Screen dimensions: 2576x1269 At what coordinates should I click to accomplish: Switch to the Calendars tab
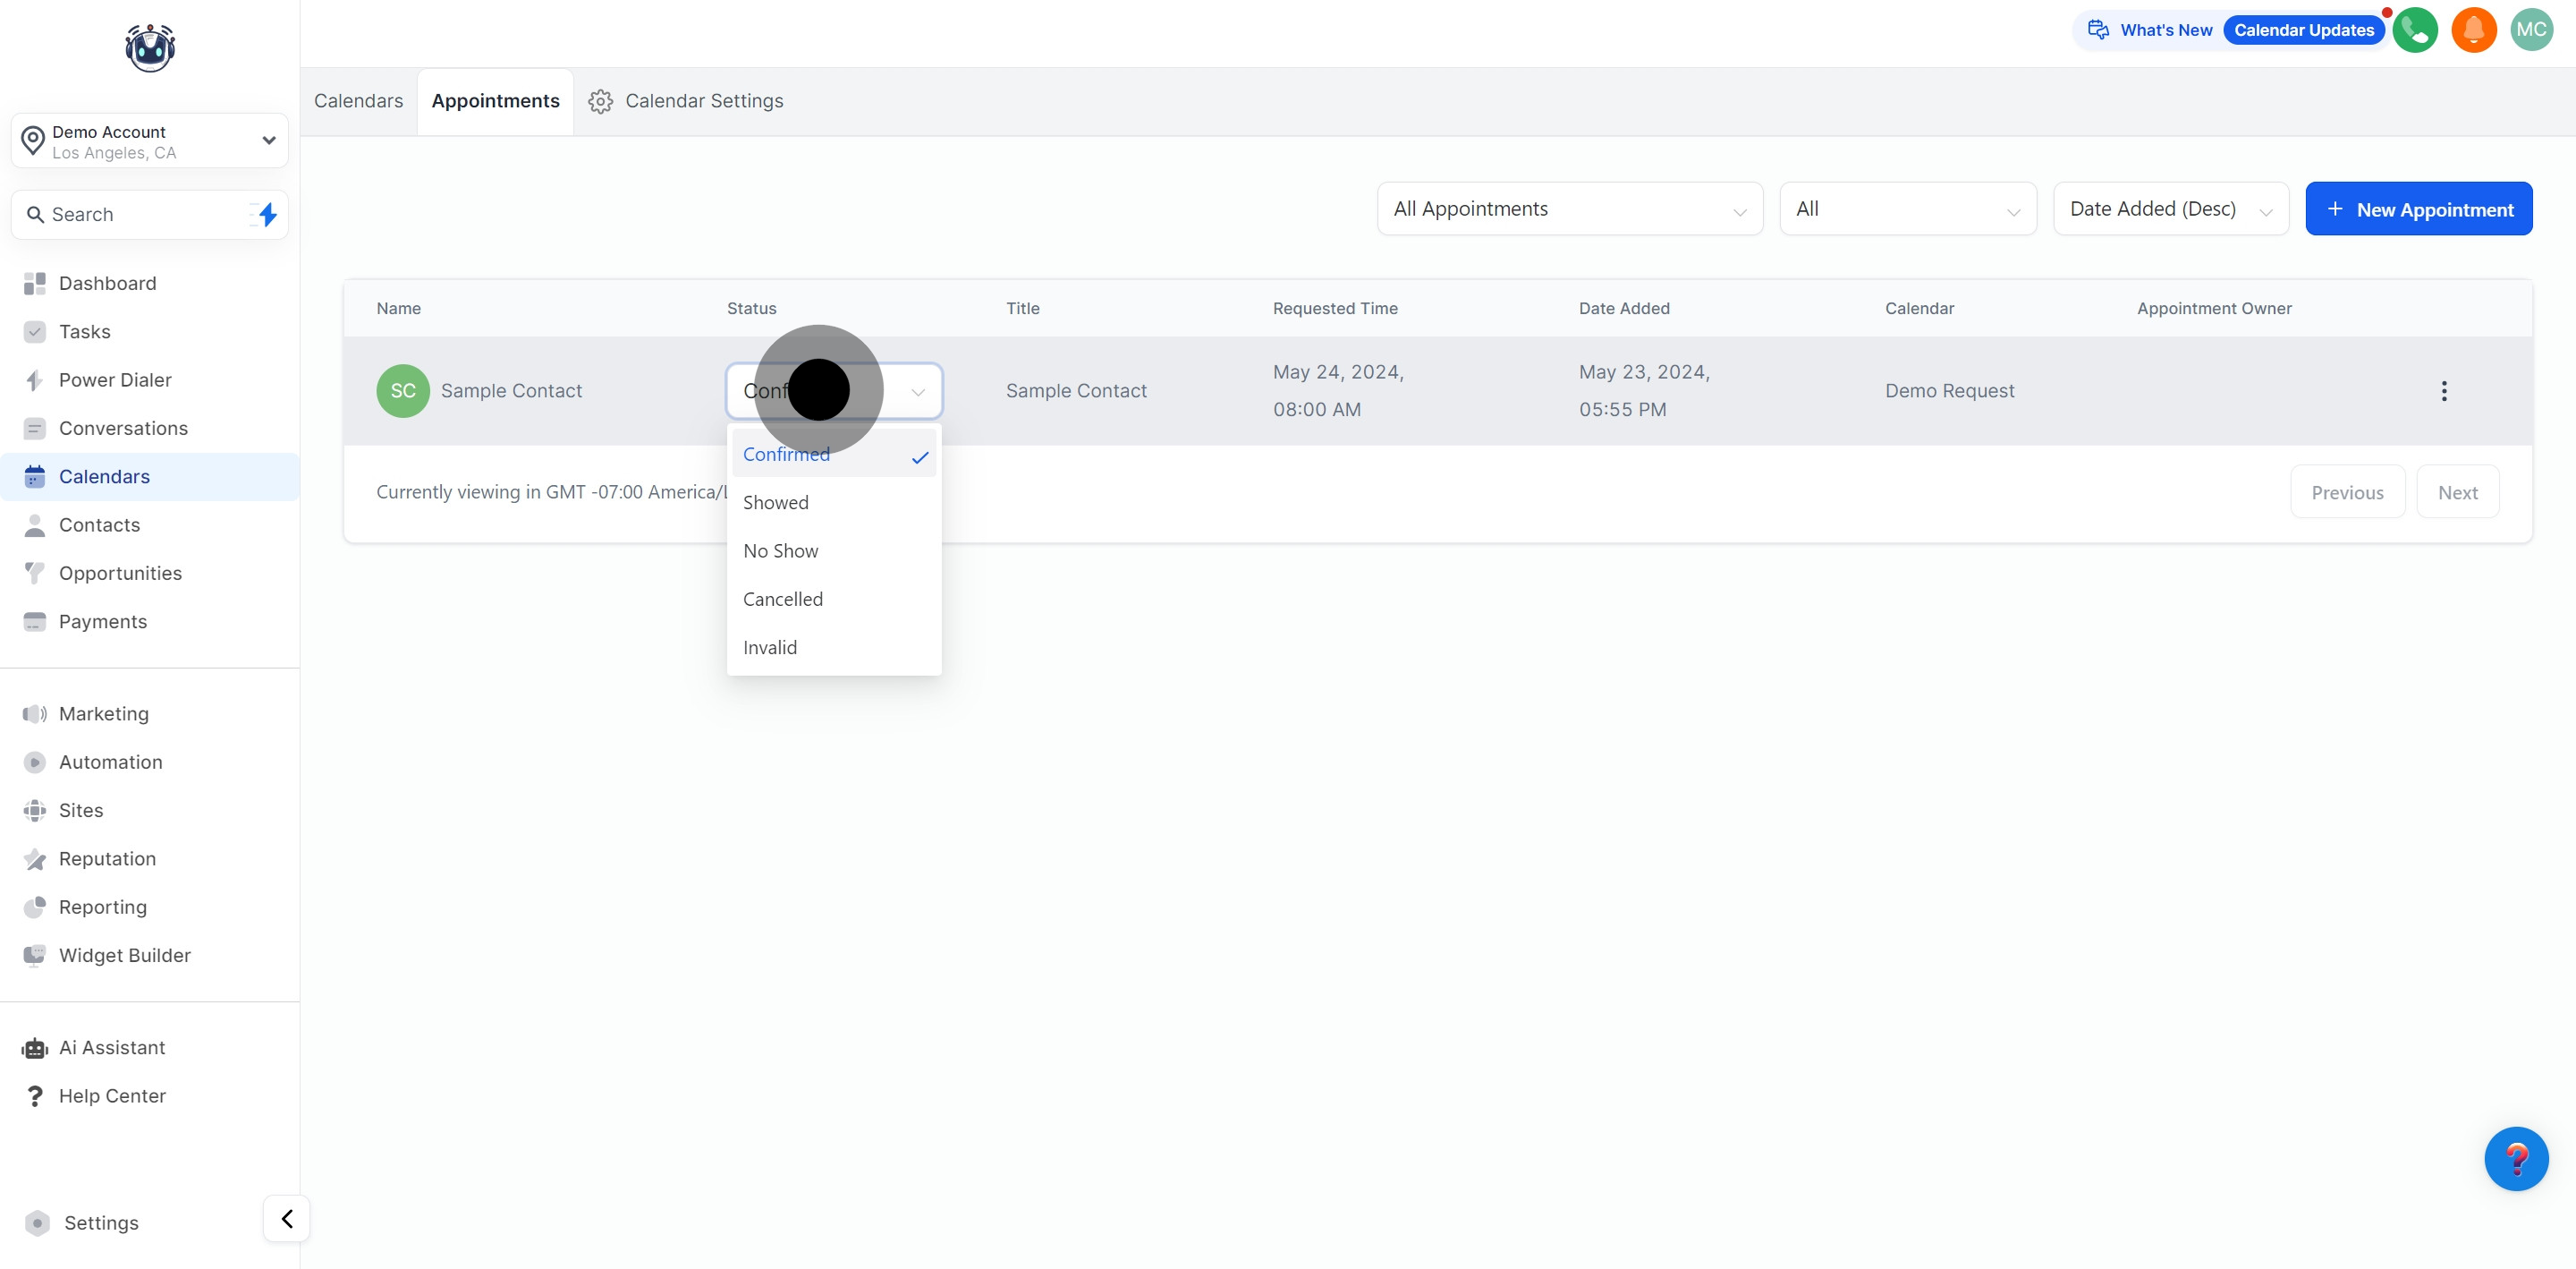click(x=358, y=101)
